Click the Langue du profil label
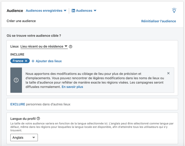The image size is (185, 146). [x=23, y=119]
